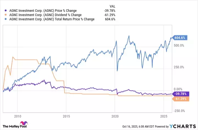The image size is (198, 130).
Task: Click the purple Price % Change legend dot
Action: [6, 11]
